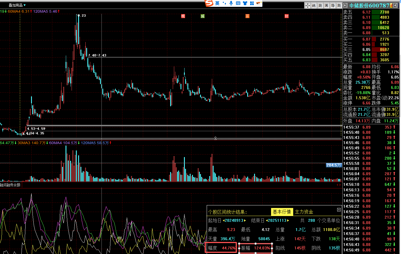Close the 个股区间统计结果 panel
The image size is (401, 254).
click(x=339, y=210)
